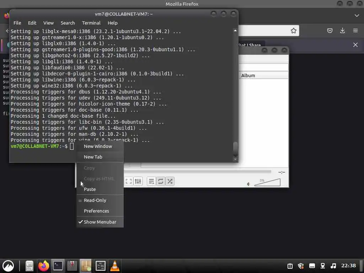
Task: Uncheck Show Menubar in context menu
Action: (100, 222)
